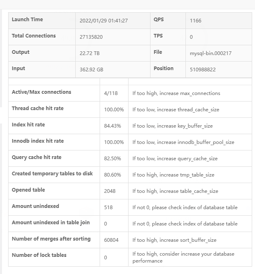The height and width of the screenshot is (274, 255).
Task: Click the Launch Time value 2022/01/29 01:41:27
Action: click(x=104, y=20)
